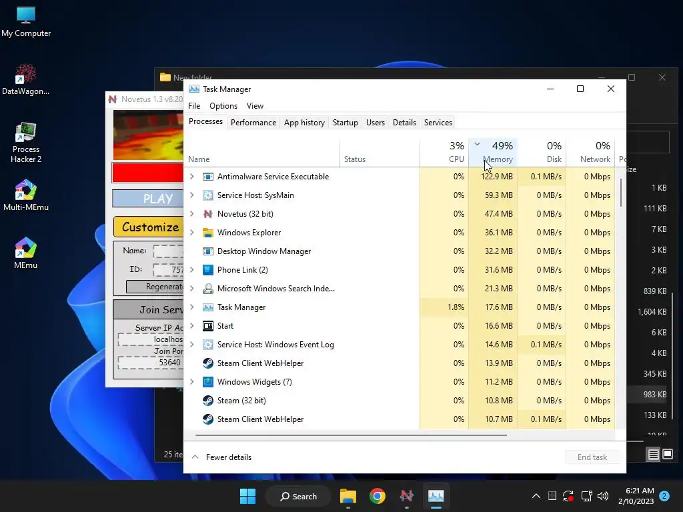Switch File Explorer to details view icon
Image resolution: width=683 pixels, height=512 pixels.
coord(654,455)
